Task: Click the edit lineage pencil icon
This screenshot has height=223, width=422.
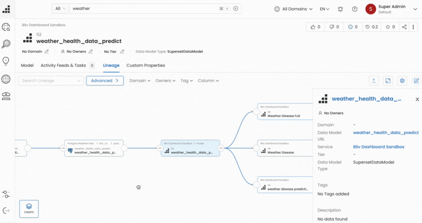Action: pos(416,81)
